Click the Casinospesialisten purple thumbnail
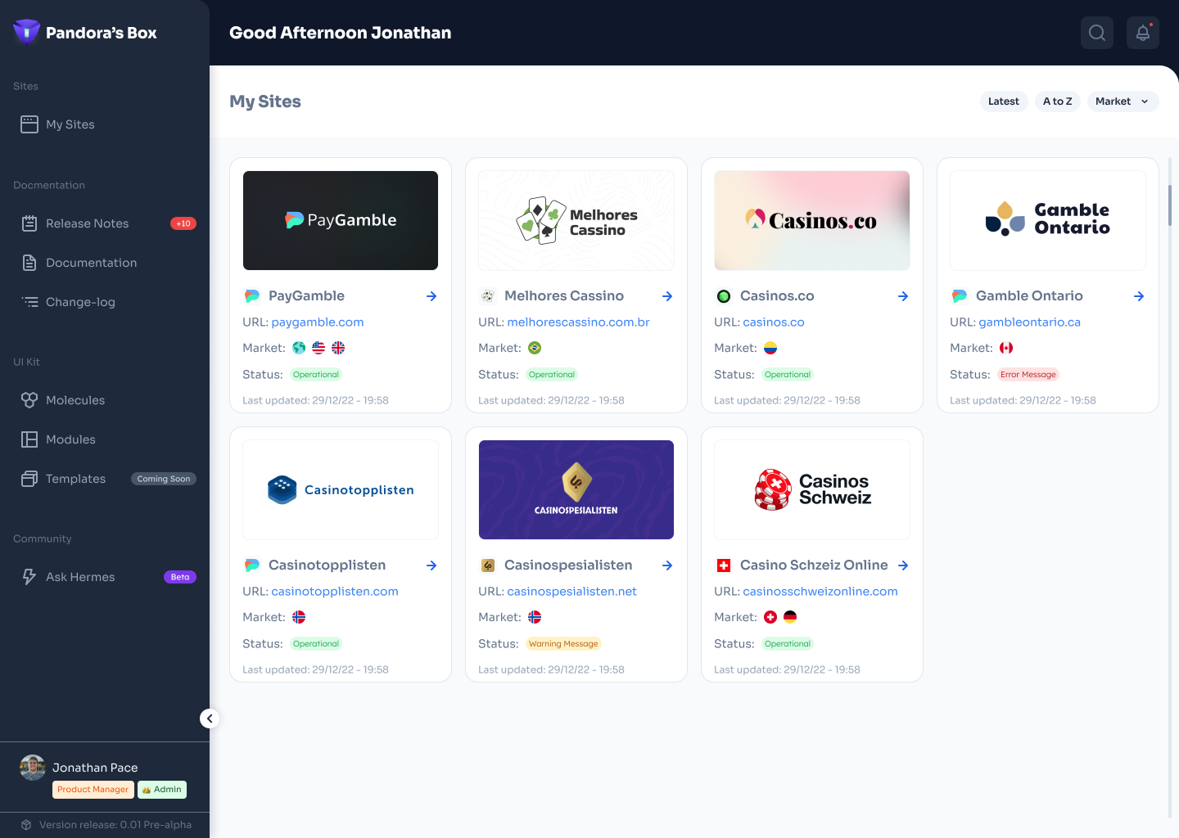 click(576, 489)
